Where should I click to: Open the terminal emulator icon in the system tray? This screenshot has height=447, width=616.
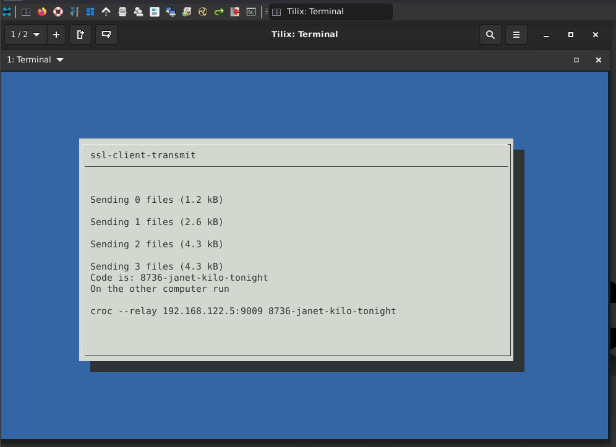coord(251,11)
